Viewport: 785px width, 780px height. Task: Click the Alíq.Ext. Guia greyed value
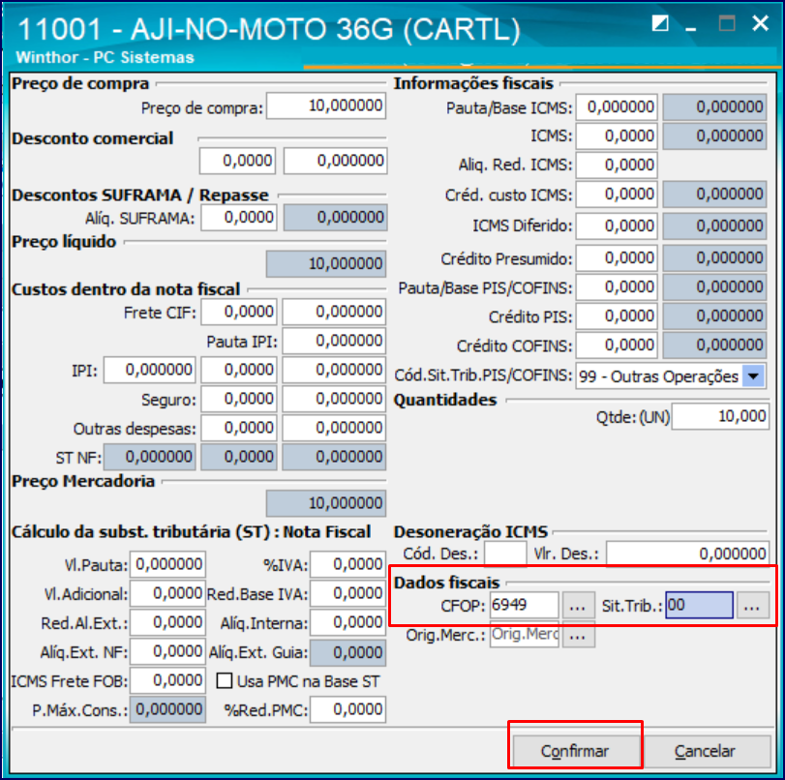(347, 653)
